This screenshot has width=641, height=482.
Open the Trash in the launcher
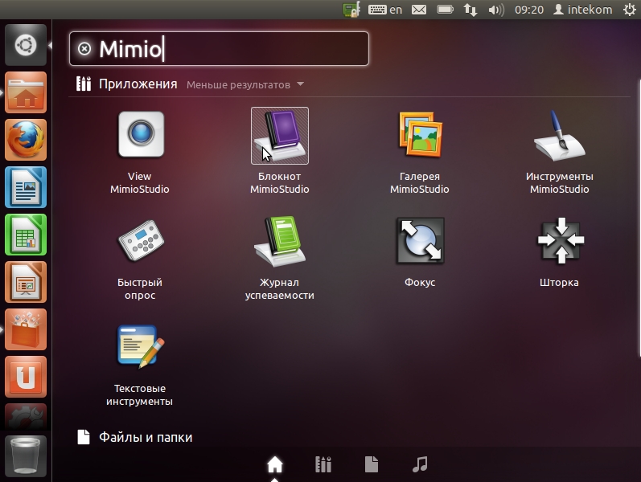(x=26, y=455)
